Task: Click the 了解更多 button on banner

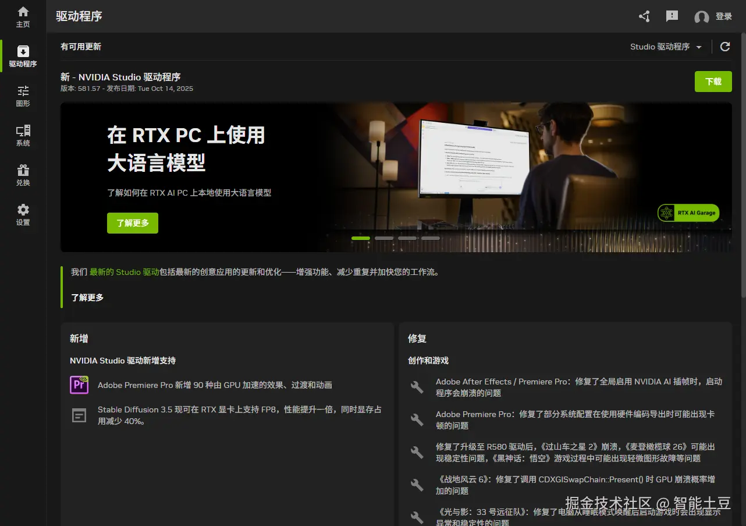Action: pos(133,223)
